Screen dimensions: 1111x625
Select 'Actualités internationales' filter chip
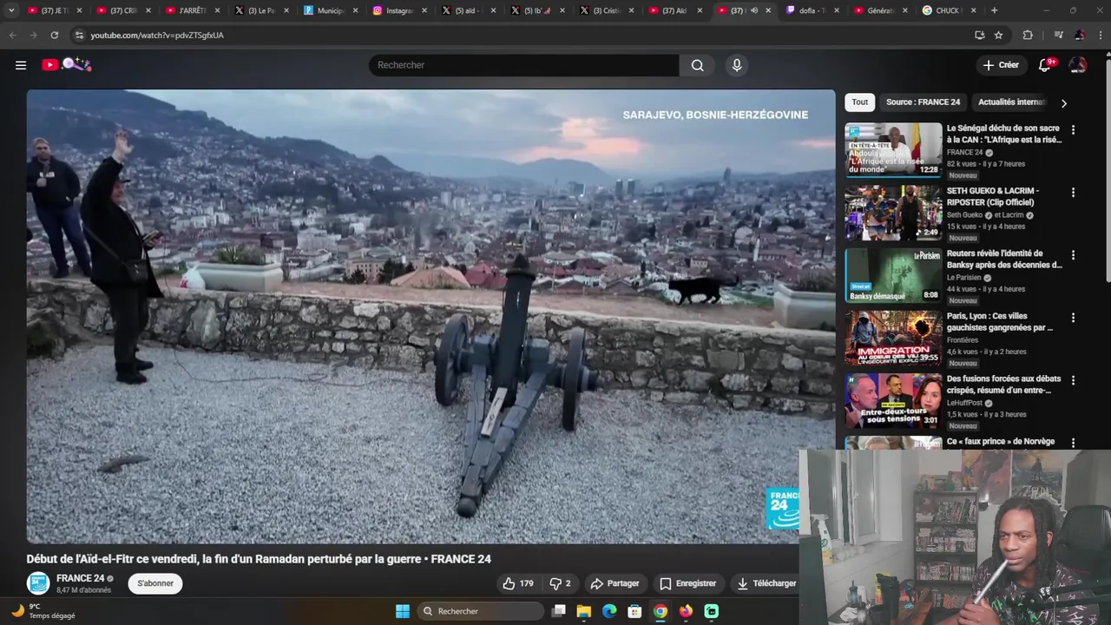(x=1012, y=102)
